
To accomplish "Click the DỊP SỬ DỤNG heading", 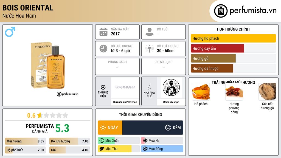I will click(x=164, y=62).
